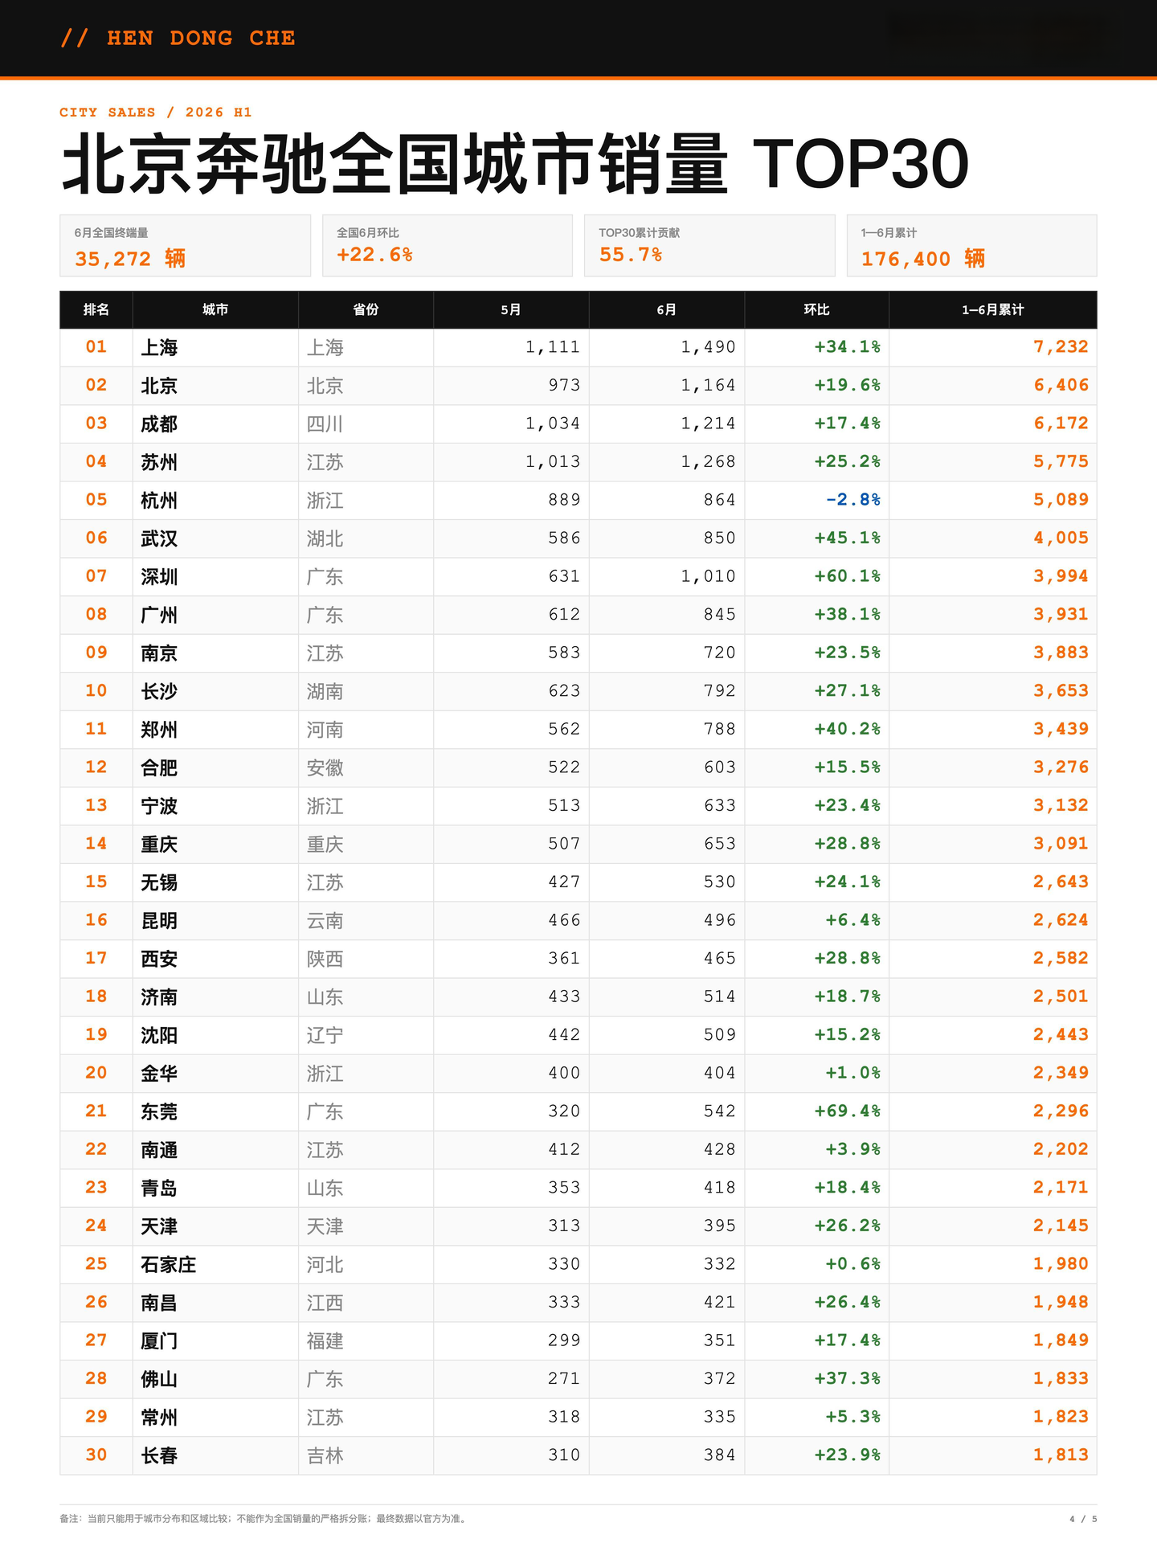Select the +60.1% change for 深圳
Screen dimensions: 1157x1547
click(x=848, y=576)
